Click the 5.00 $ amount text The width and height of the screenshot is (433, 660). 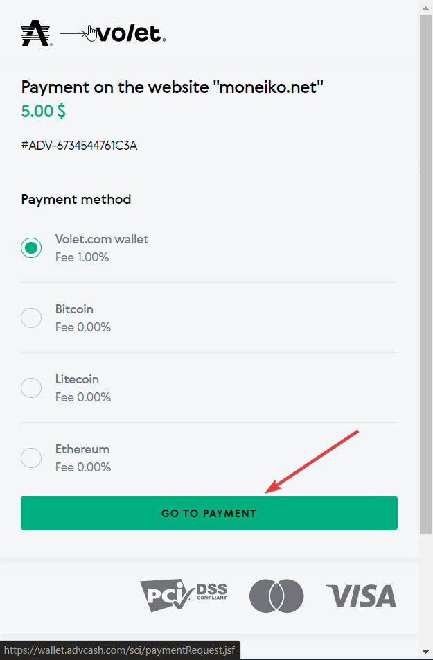44,111
